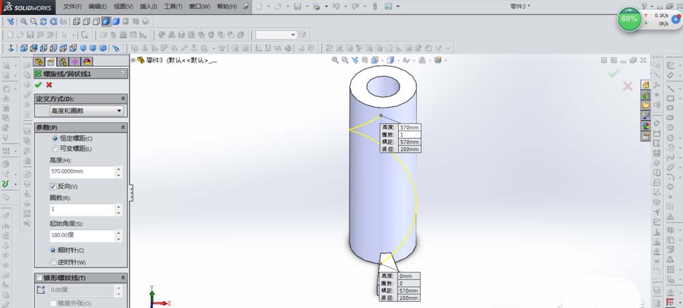Open the DimXpertManager tab
Image resolution: width=683 pixels, height=308 pixels.
point(75,62)
